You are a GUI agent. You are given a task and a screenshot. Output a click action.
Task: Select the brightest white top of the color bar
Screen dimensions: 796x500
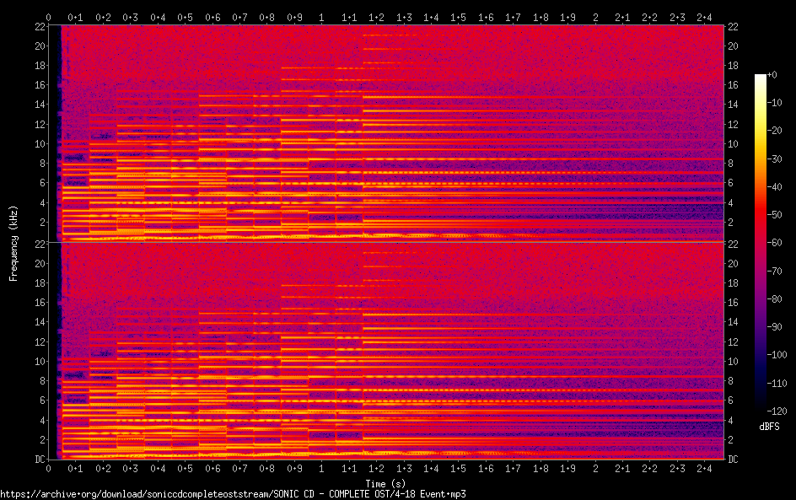pos(761,77)
